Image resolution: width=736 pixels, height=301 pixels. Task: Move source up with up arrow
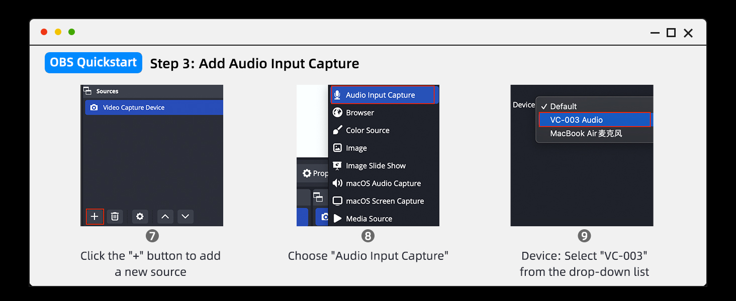165,217
